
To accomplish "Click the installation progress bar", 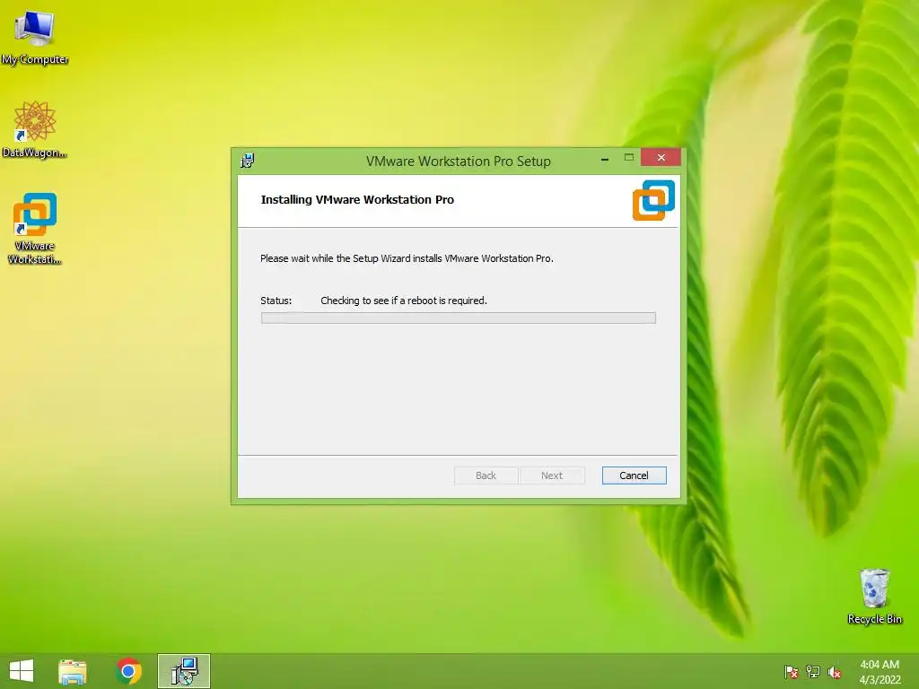I will [x=459, y=318].
